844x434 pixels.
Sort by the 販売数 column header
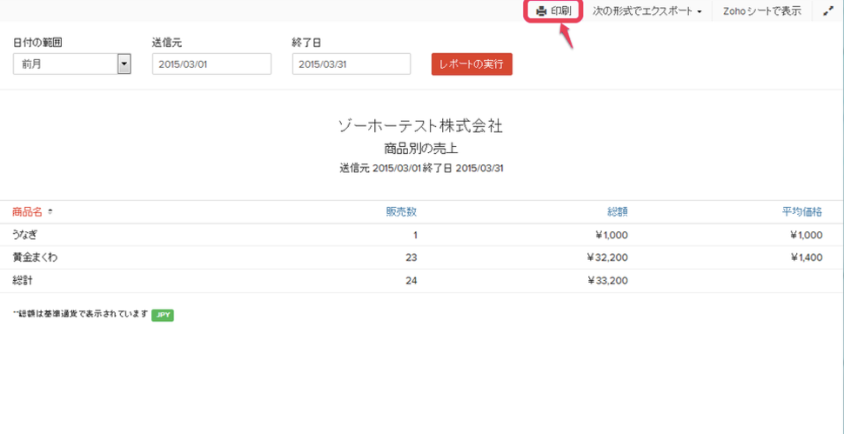pos(401,211)
